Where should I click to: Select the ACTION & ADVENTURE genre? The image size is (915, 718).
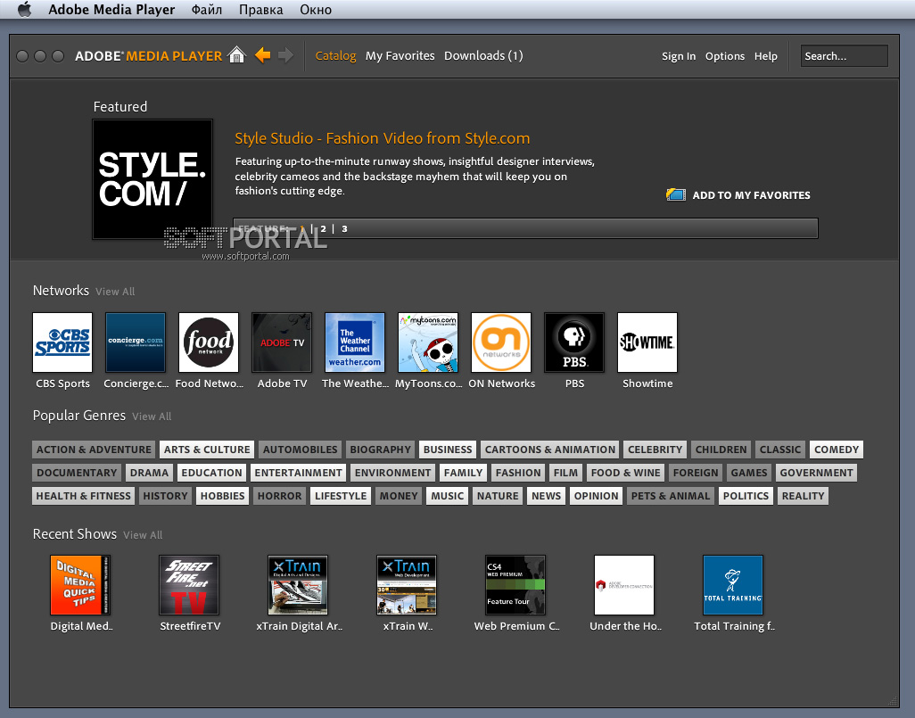[94, 450]
